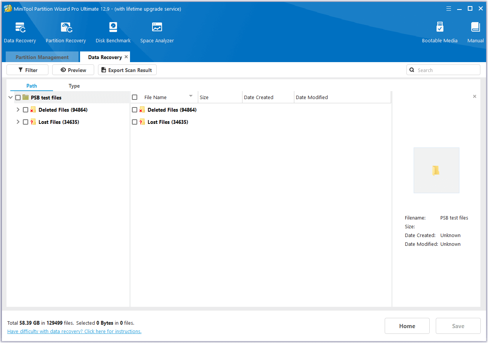Click the Lost Files icon in the tree

(33, 122)
